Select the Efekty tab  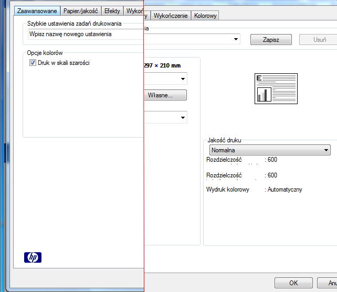click(112, 11)
